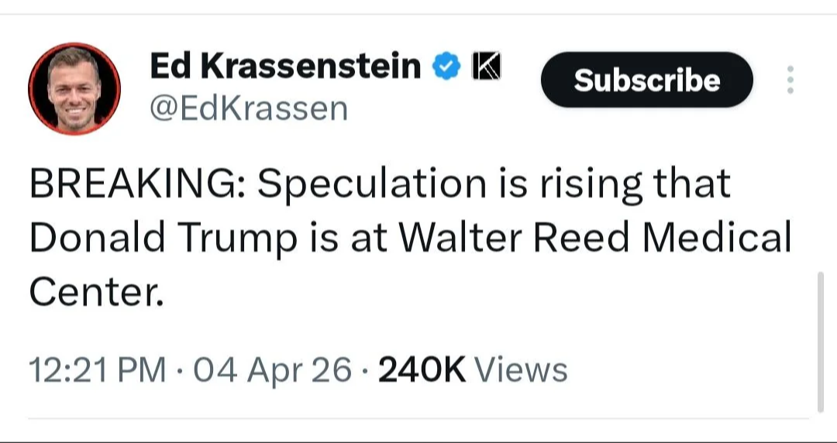
Task: Click the 240K view count number
Action: coord(422,370)
